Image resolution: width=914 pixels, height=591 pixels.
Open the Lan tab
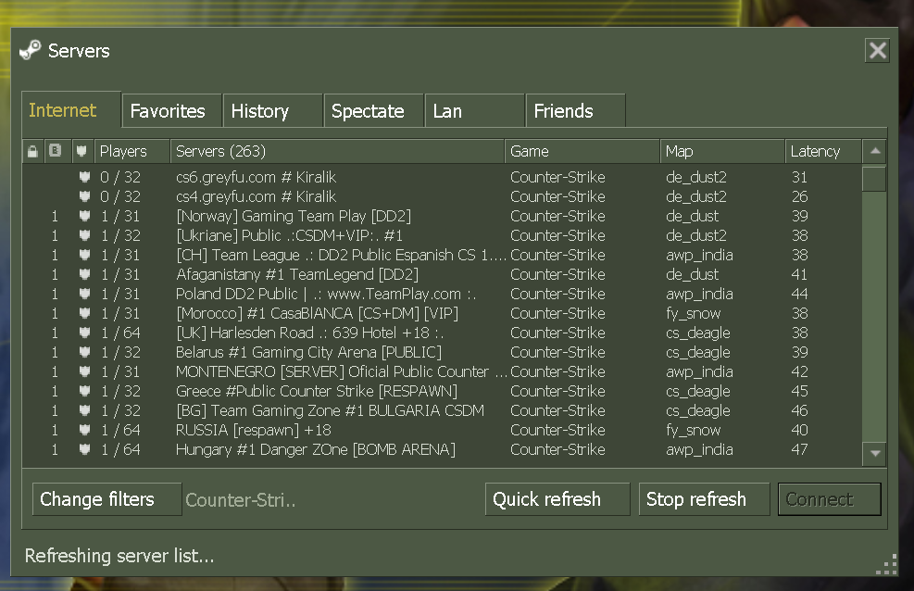474,111
